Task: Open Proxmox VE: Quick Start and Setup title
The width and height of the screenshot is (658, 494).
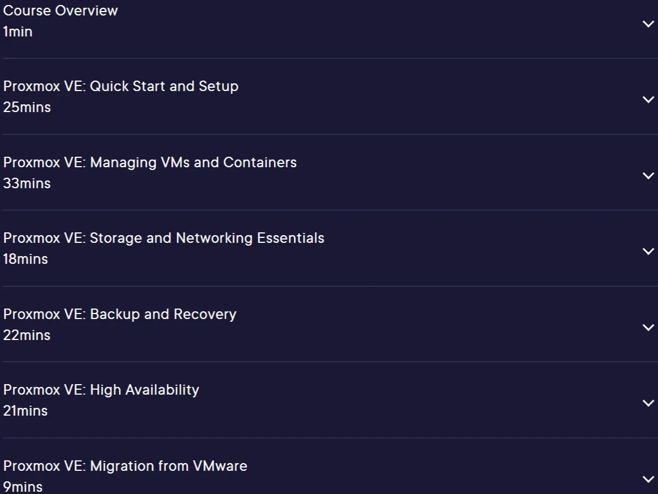Action: (121, 86)
